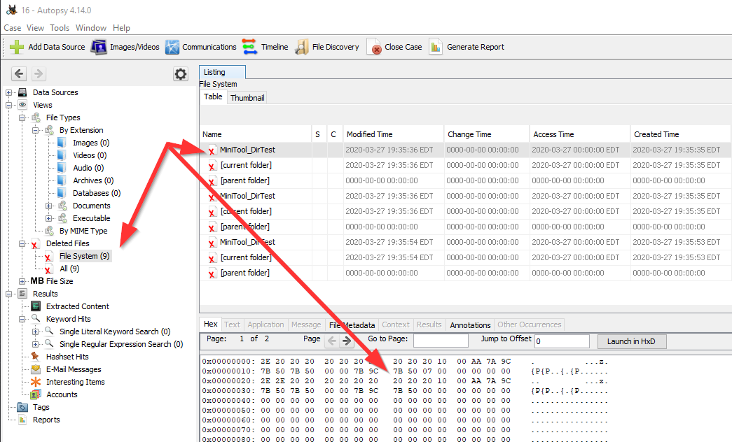Click the Launch in HxD button
The image size is (732, 442).
[x=631, y=341]
